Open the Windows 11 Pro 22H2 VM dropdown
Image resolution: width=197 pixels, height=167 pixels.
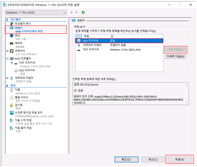36,12
